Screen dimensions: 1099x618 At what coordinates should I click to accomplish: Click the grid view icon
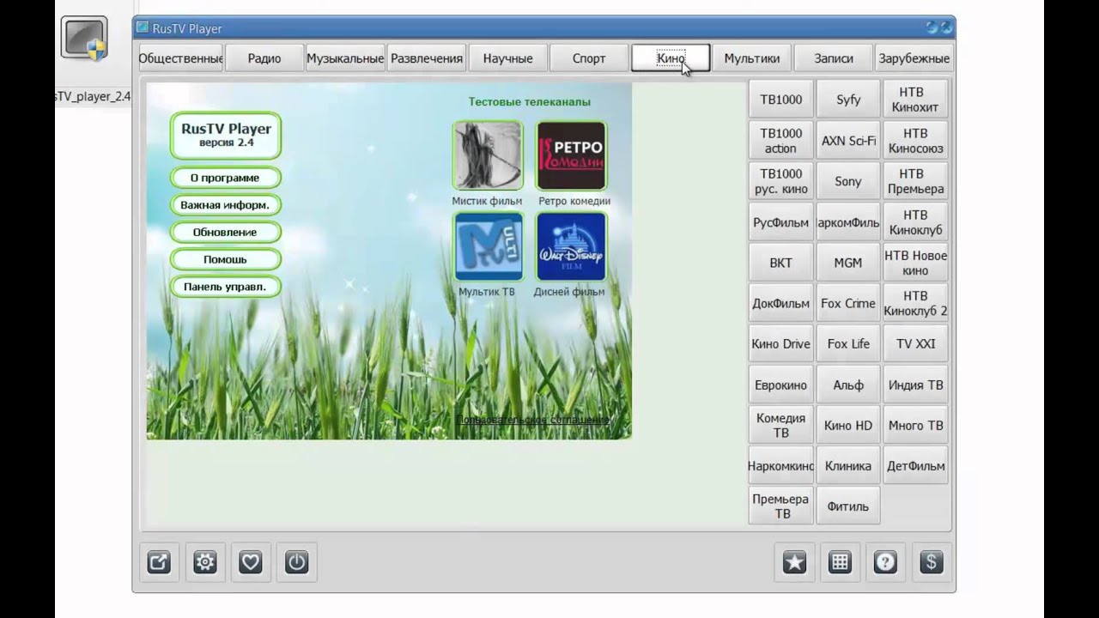coord(840,562)
